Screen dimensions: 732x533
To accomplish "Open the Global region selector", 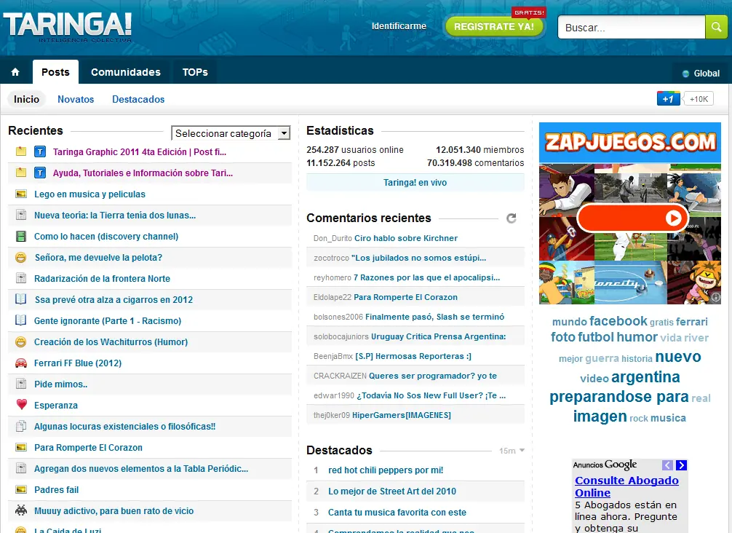I will tap(701, 74).
